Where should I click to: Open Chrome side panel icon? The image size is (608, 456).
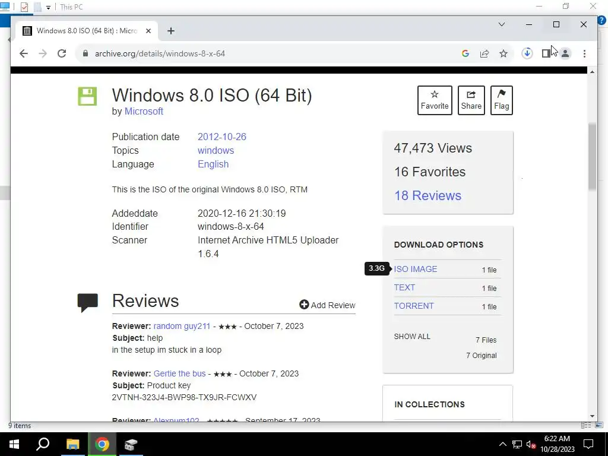click(x=546, y=53)
